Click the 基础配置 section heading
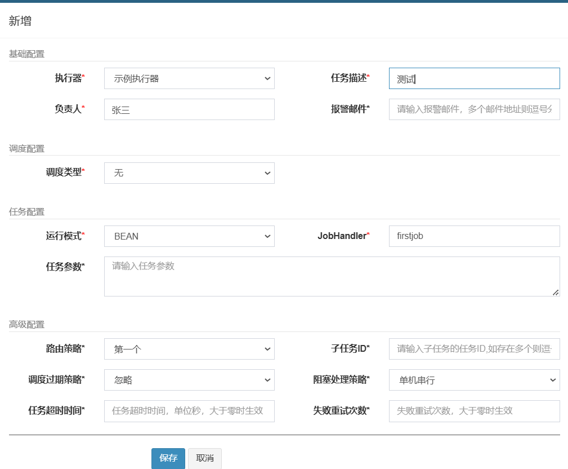 pos(26,54)
